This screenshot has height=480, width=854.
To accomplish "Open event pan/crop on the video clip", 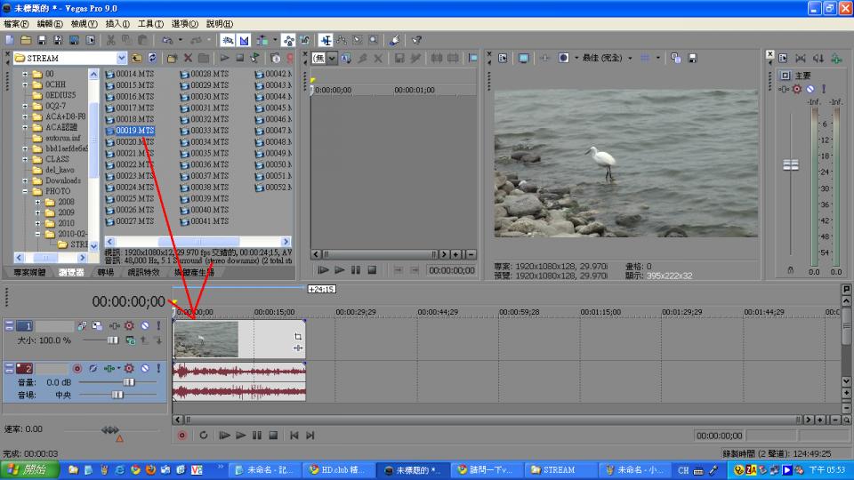I will tap(298, 337).
